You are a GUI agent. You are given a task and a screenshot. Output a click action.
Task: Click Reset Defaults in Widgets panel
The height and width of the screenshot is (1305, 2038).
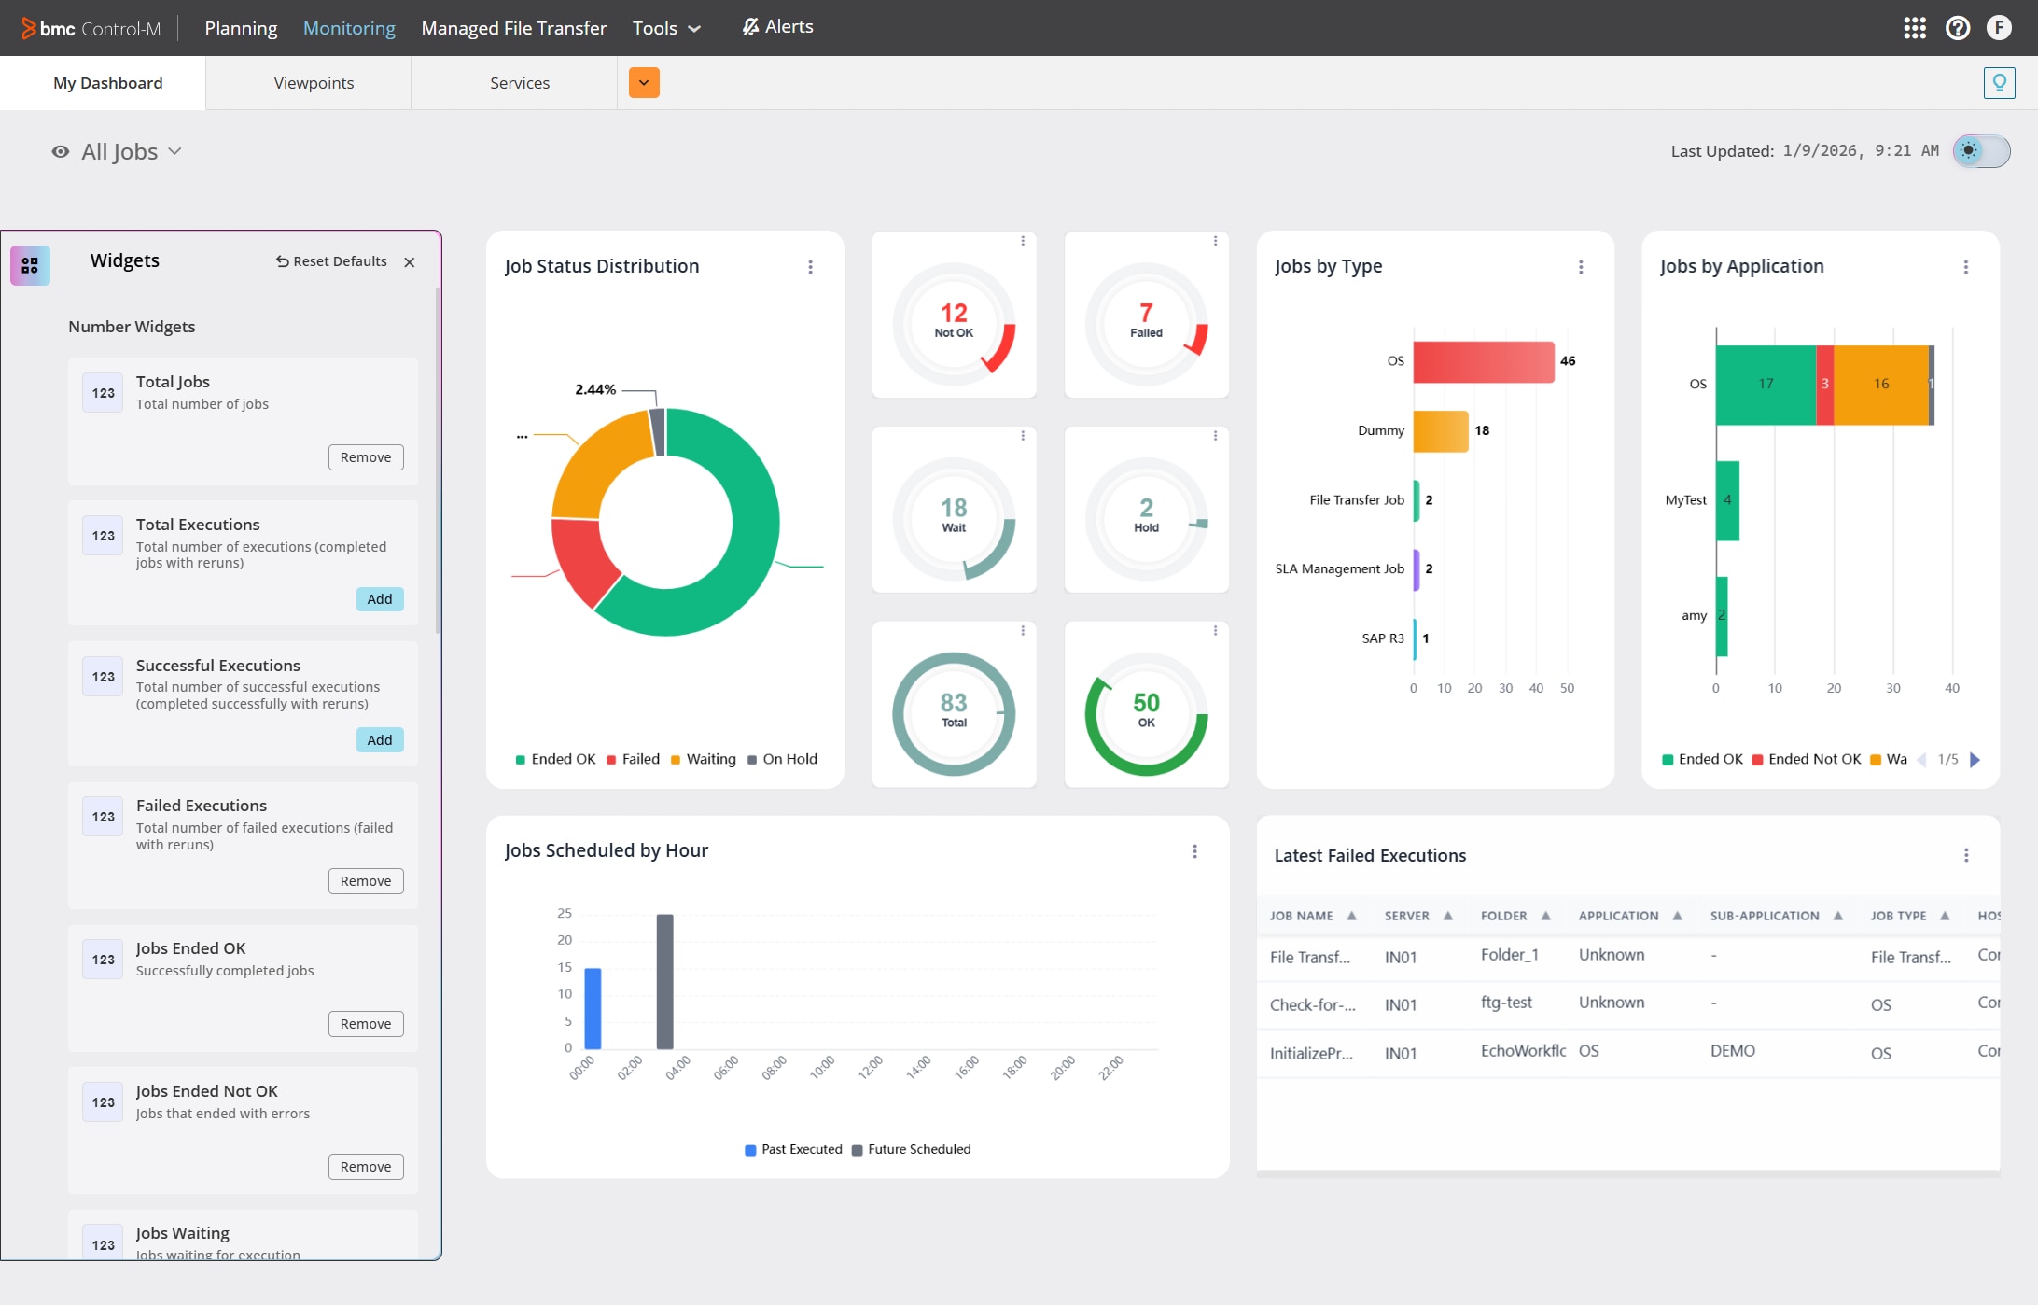(330, 261)
